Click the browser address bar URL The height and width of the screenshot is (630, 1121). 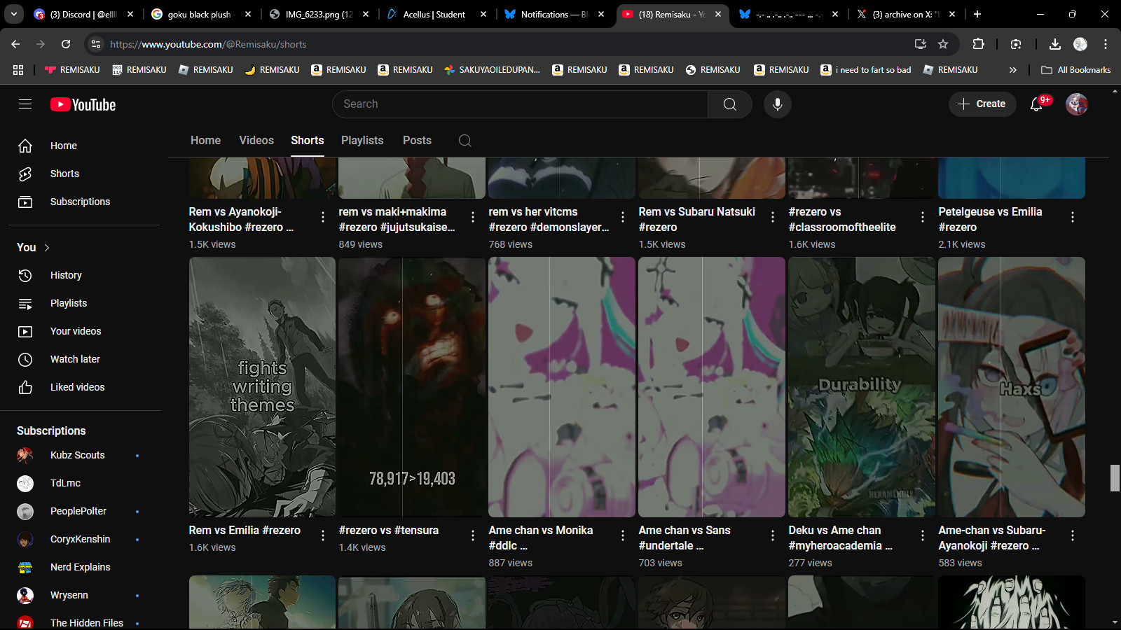tap(208, 44)
